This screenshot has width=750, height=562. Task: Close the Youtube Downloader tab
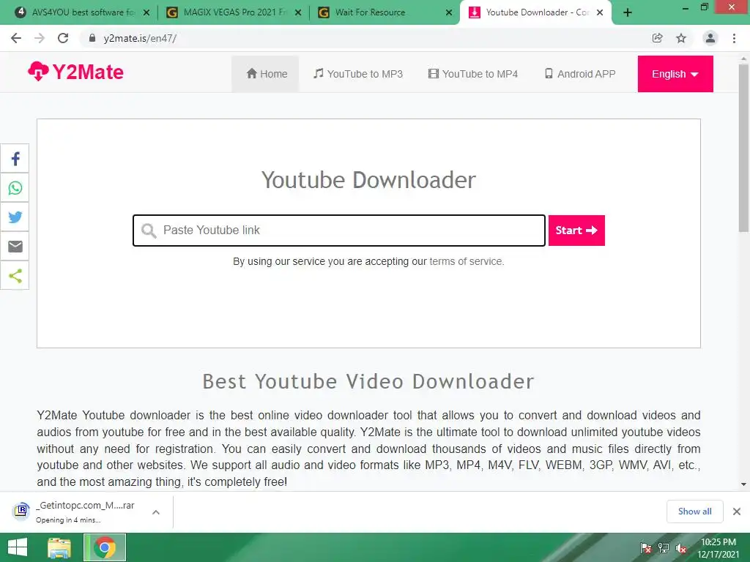click(x=601, y=12)
